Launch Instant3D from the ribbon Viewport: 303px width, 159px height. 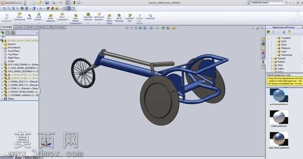tap(150, 17)
